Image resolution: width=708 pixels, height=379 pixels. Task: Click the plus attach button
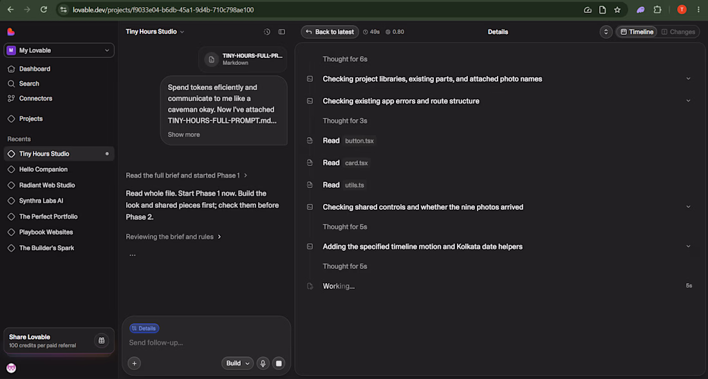(134, 363)
